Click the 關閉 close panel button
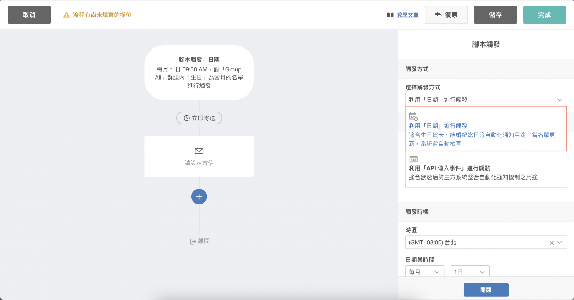The height and width of the screenshot is (300, 574). coord(486,290)
